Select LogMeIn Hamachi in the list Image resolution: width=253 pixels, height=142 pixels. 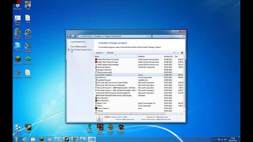[x=139, y=80]
